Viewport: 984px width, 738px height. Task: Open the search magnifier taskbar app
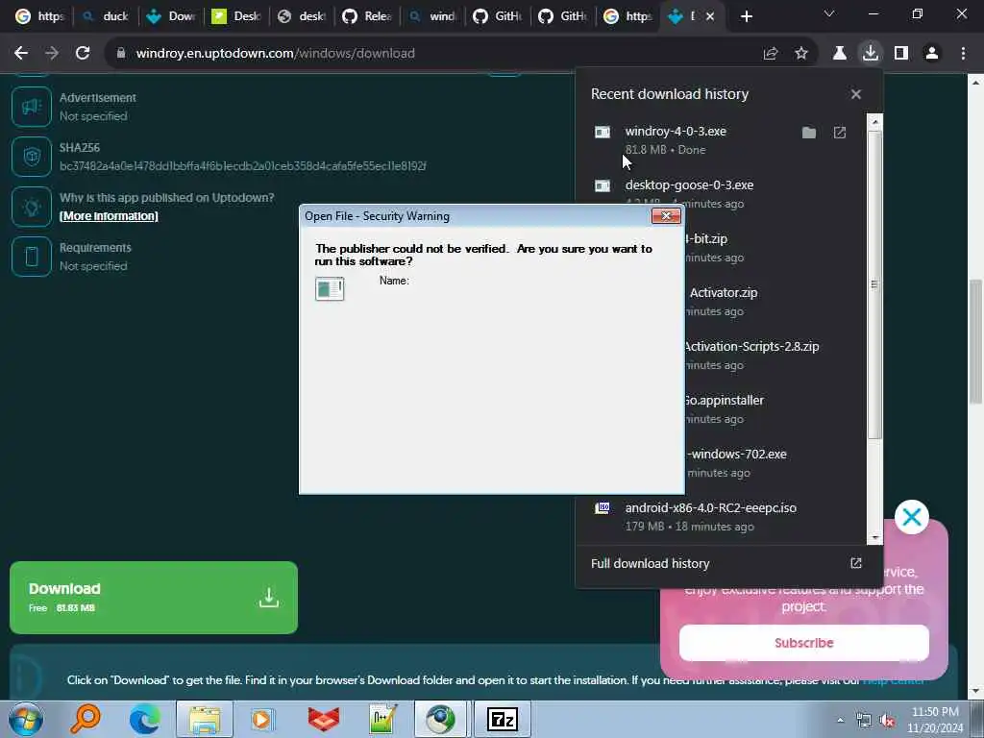(86, 719)
